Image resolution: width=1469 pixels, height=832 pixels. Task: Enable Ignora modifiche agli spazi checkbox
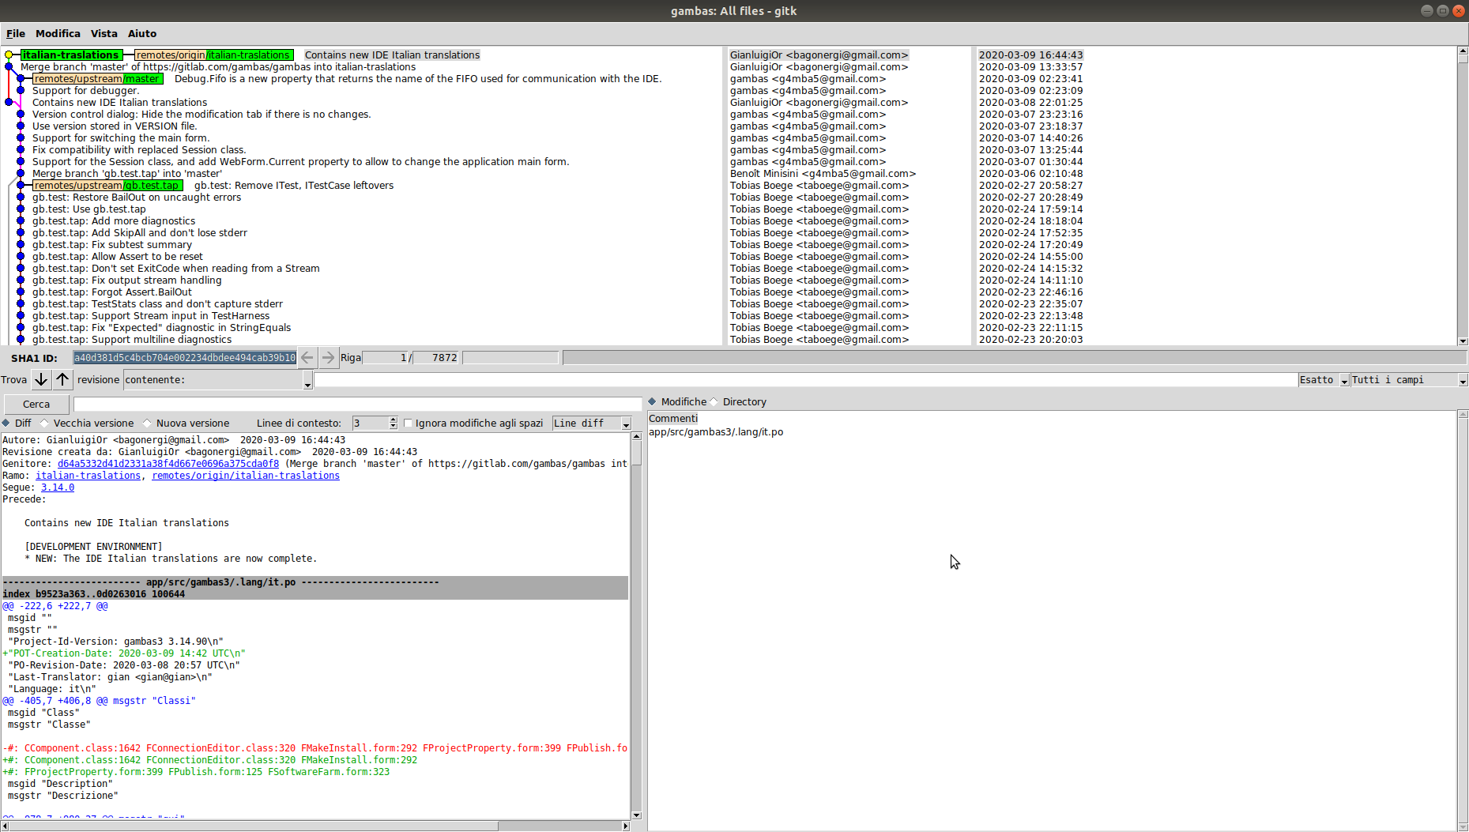pos(409,424)
